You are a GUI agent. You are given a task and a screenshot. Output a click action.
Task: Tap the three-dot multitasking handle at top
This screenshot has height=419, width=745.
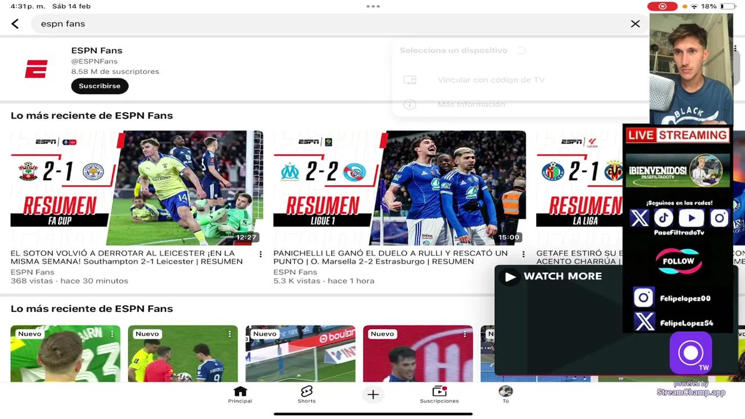(x=373, y=6)
